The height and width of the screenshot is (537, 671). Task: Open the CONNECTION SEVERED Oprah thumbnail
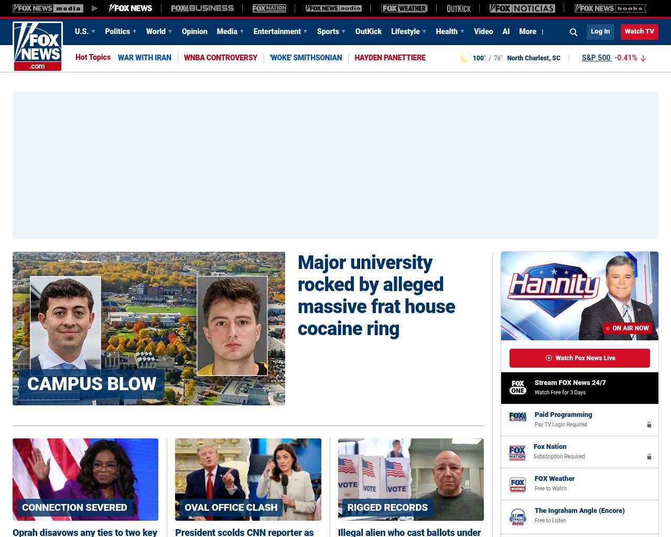(x=85, y=479)
